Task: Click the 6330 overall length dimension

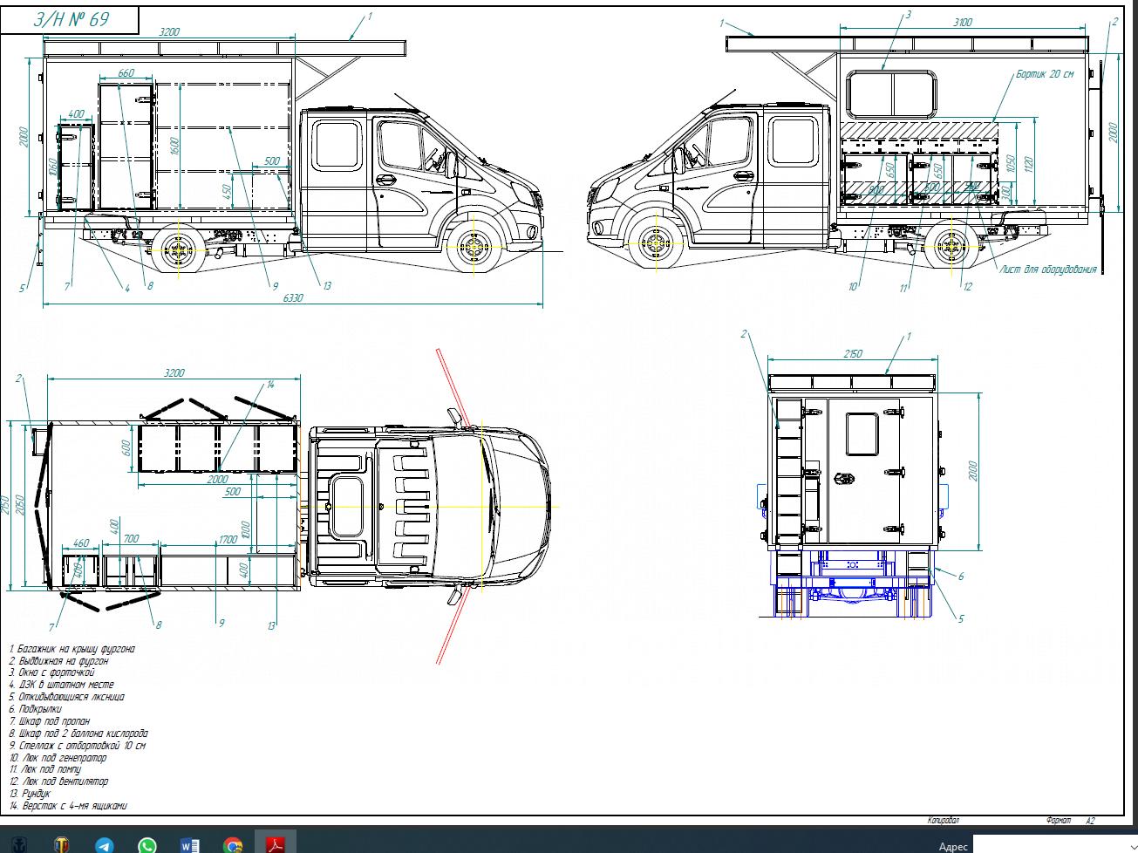Action: [294, 298]
